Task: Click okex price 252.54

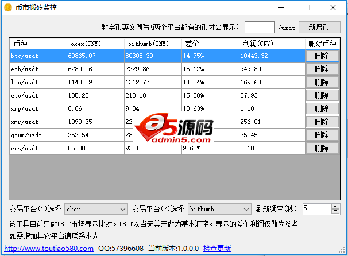Action: pos(95,135)
